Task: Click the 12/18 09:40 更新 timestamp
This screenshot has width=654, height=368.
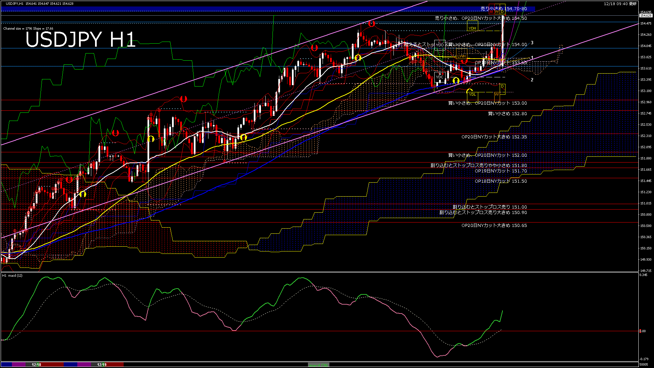Action: tap(620, 3)
